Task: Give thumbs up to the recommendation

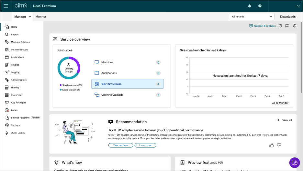Action: (272, 145)
